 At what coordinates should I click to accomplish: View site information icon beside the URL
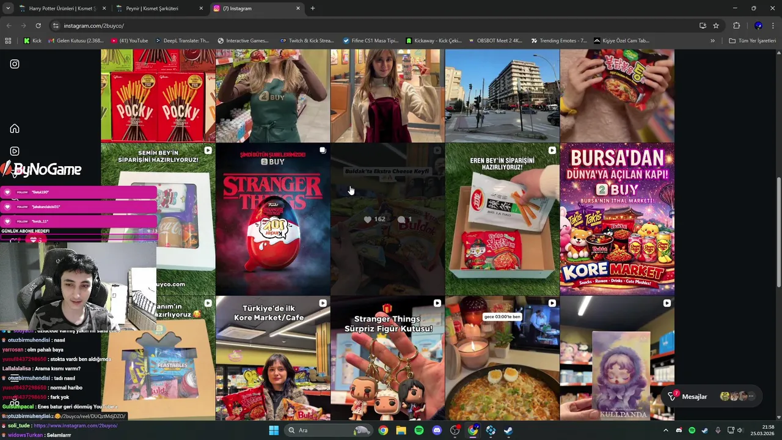55,26
